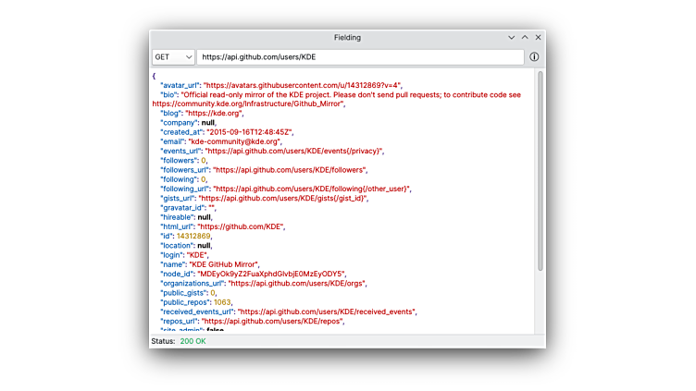696x391 pixels.
Task: Click the 200 OK status text
Action: coord(193,341)
